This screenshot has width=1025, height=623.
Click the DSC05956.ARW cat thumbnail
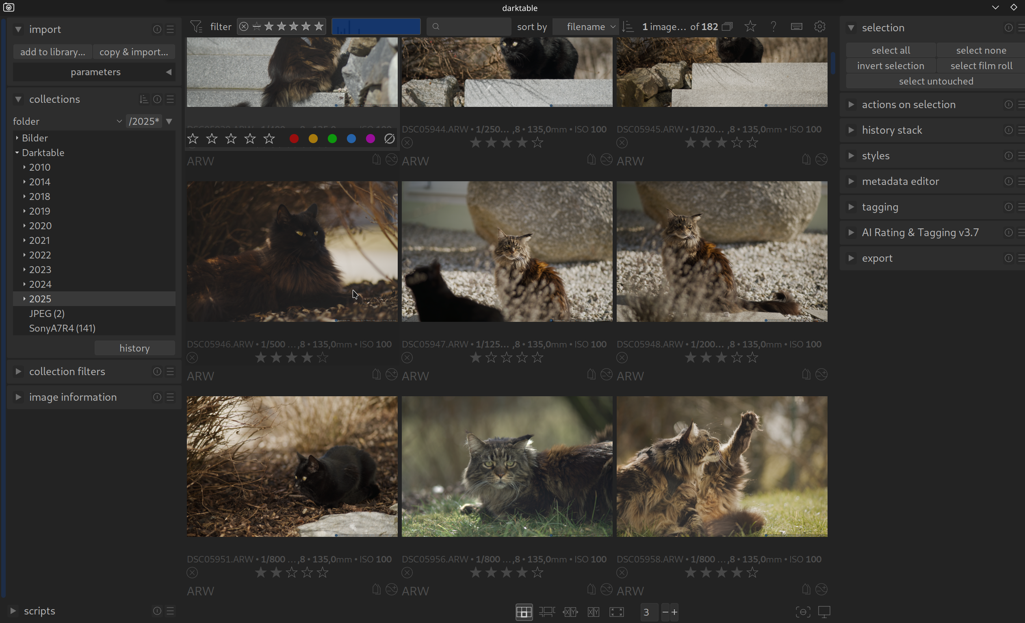pyautogui.click(x=507, y=466)
